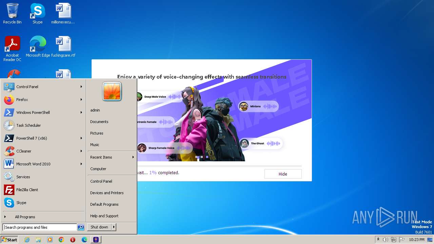The width and height of the screenshot is (434, 244).
Task: Open Microsoft Edge taskbar icon
Action: pyautogui.click(x=84, y=240)
